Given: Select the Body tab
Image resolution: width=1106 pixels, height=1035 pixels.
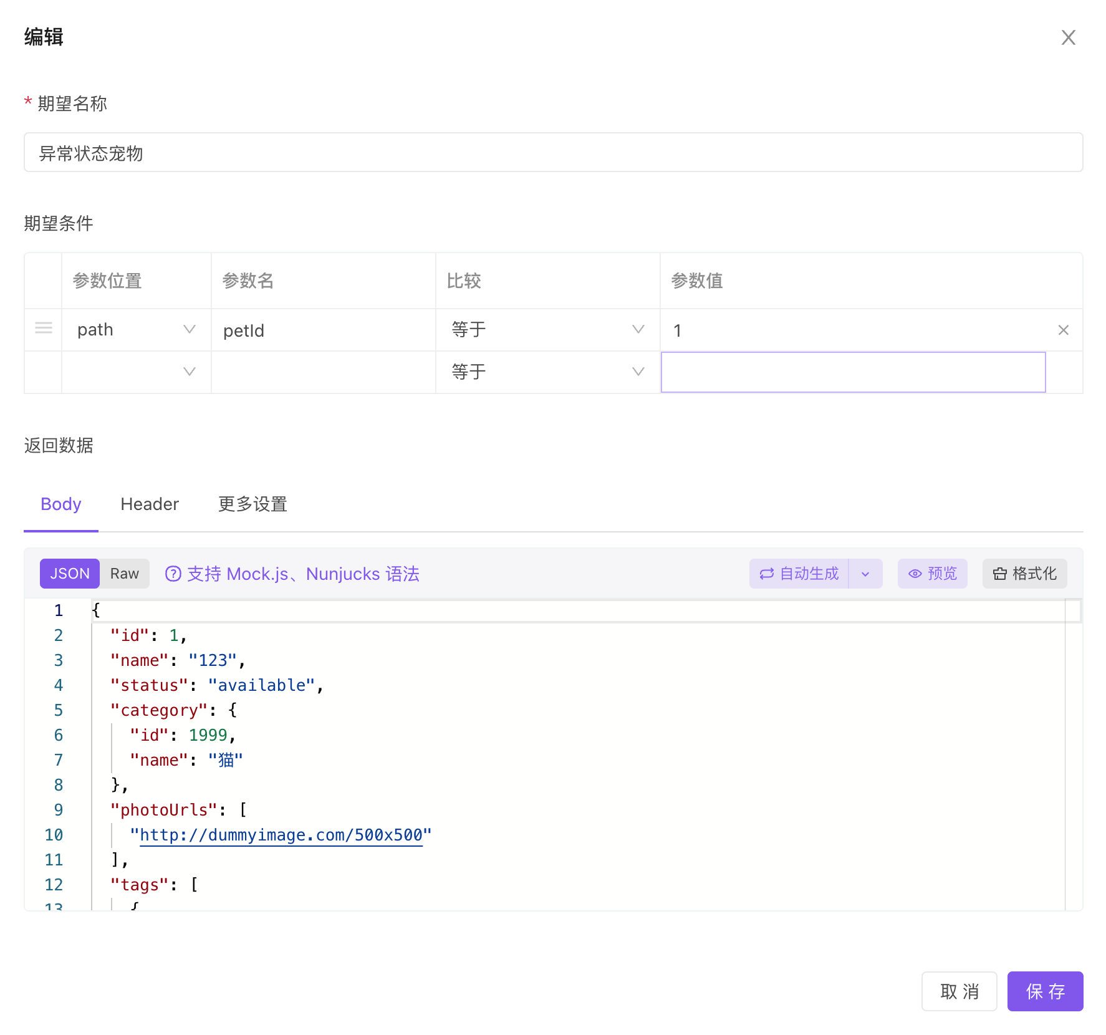Looking at the screenshot, I should [x=60, y=504].
